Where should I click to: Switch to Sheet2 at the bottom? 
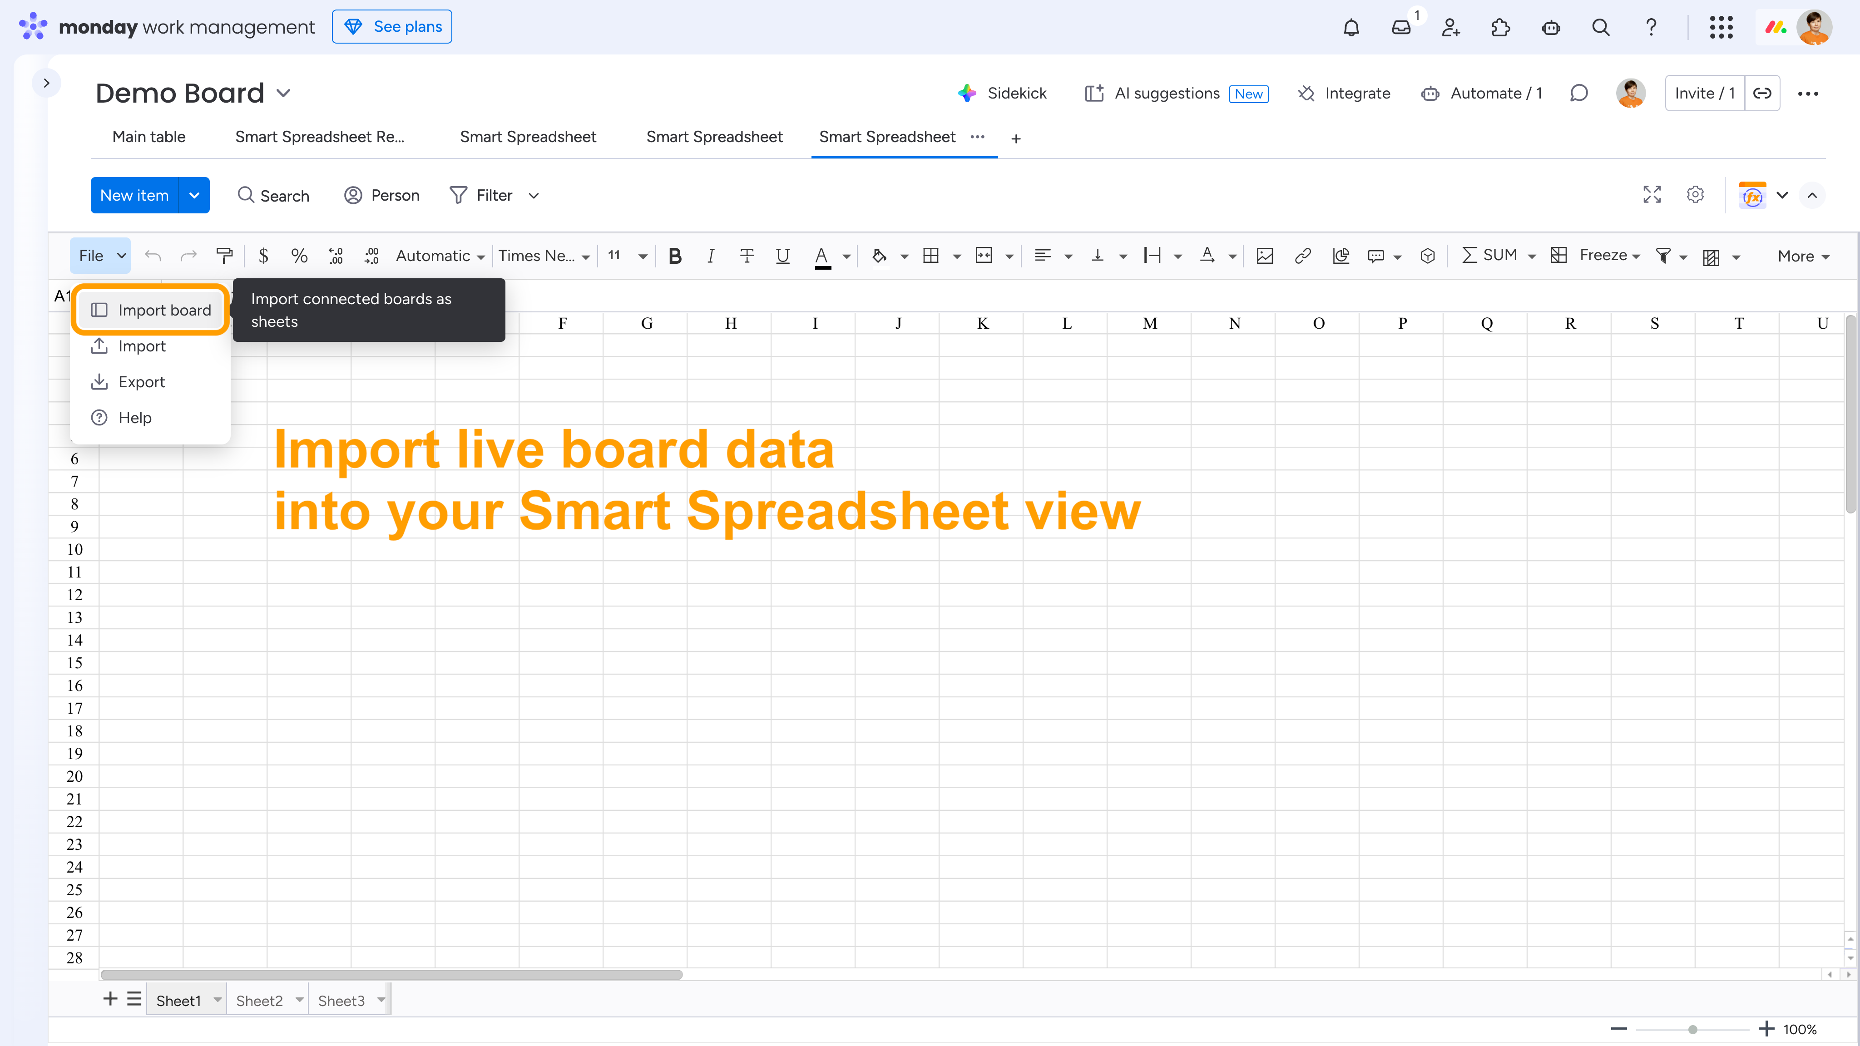tap(259, 1001)
